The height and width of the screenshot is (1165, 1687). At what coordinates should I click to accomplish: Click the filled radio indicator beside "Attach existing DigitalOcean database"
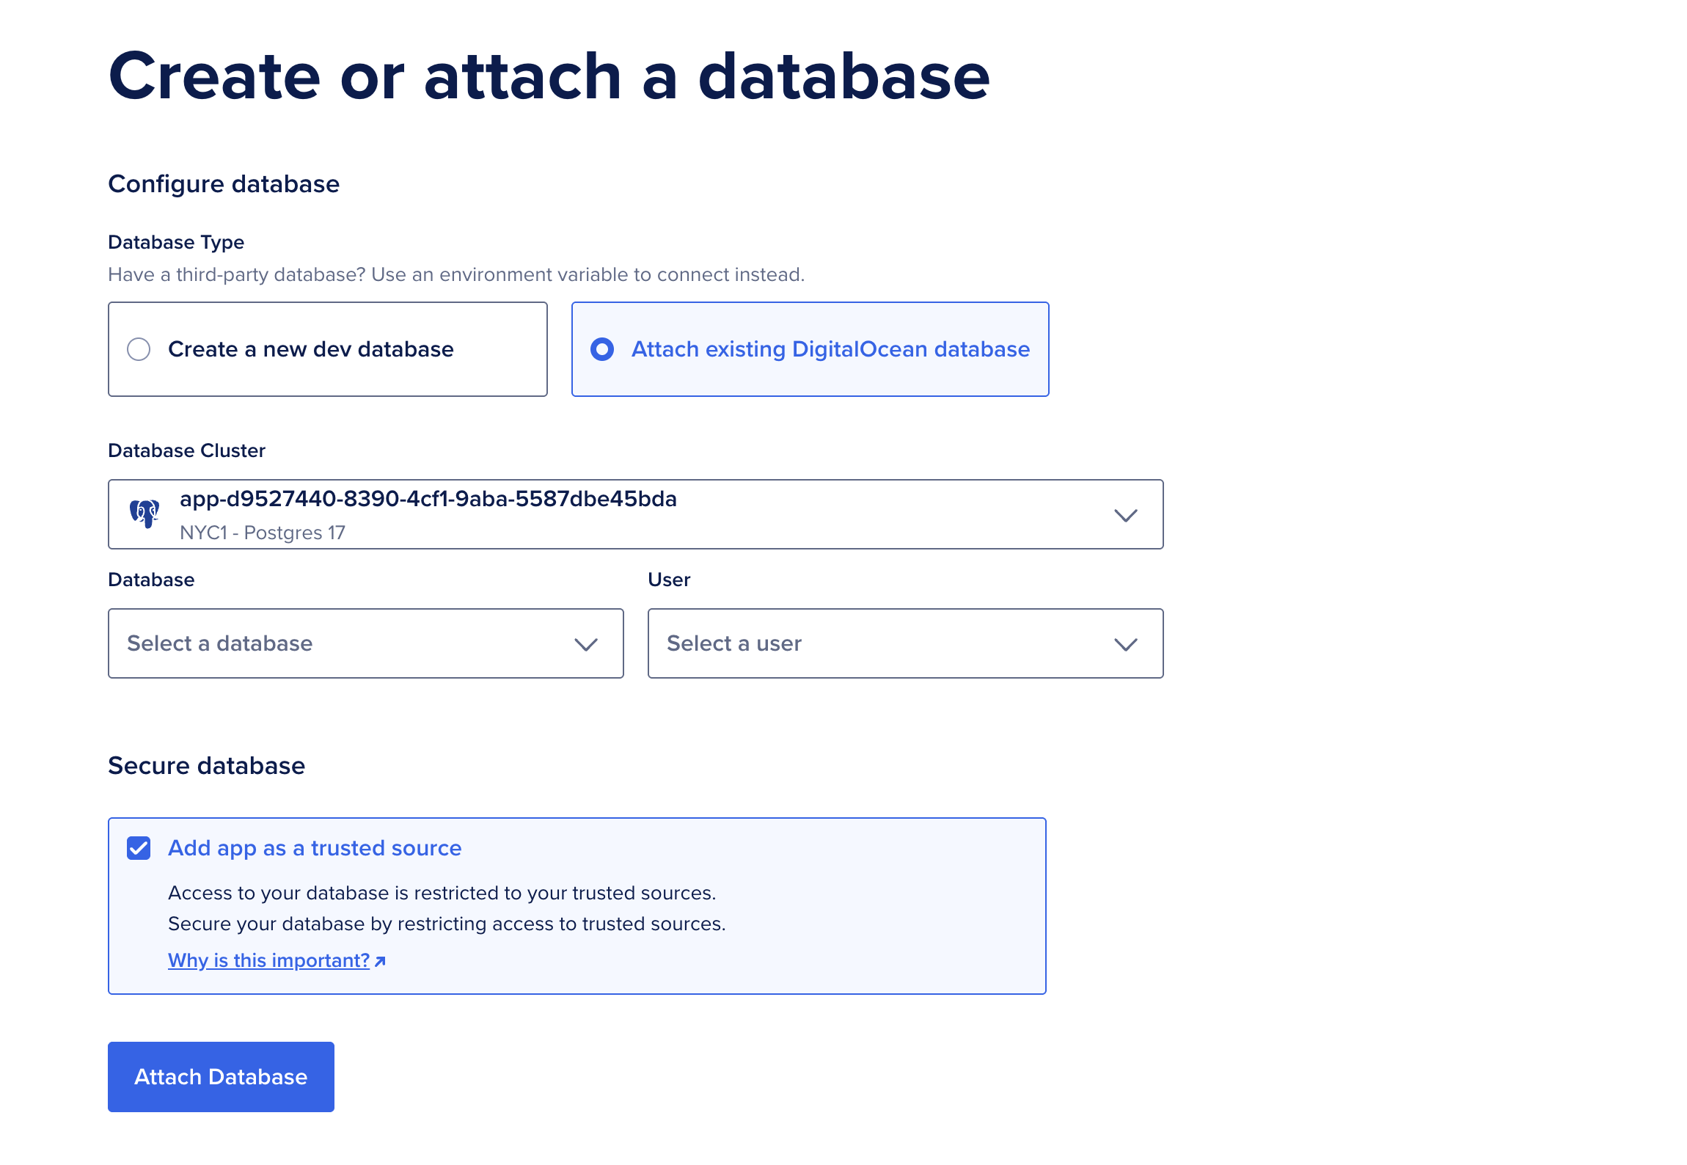(x=601, y=350)
